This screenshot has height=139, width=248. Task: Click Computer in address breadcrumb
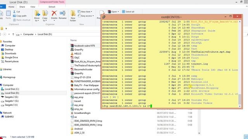tap(28, 34)
